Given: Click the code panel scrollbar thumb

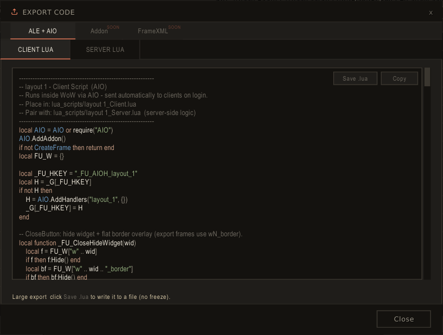Looking at the screenshot, I should (427, 77).
